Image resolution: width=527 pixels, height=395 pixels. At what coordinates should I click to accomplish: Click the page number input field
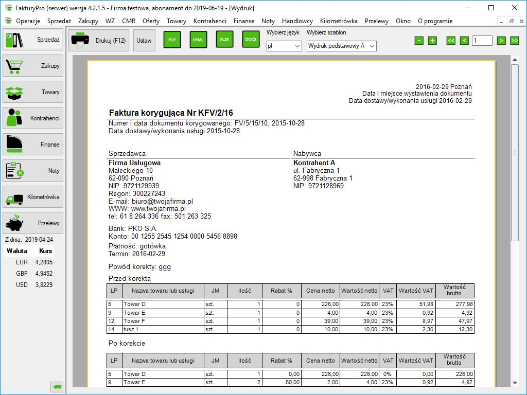pyautogui.click(x=482, y=41)
